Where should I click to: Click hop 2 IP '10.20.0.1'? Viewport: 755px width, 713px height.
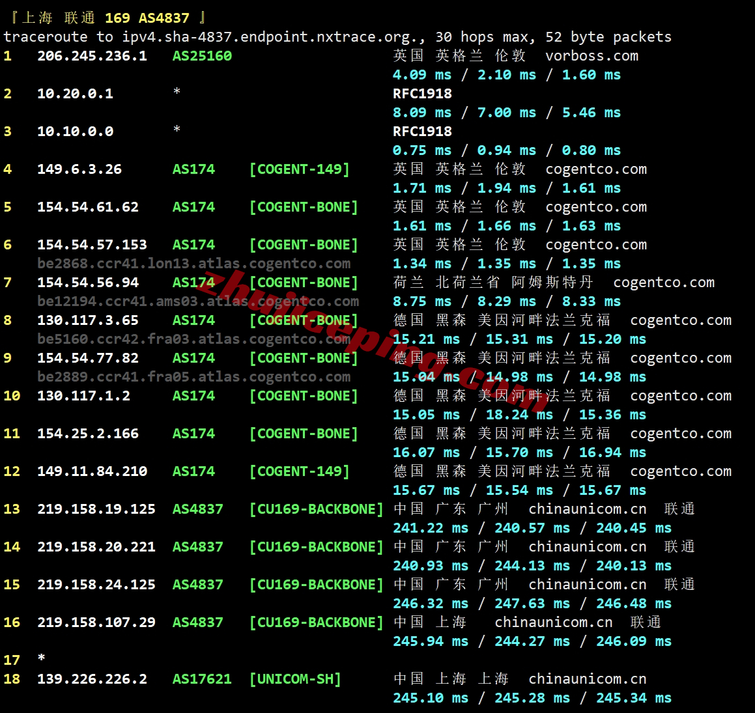(75, 93)
